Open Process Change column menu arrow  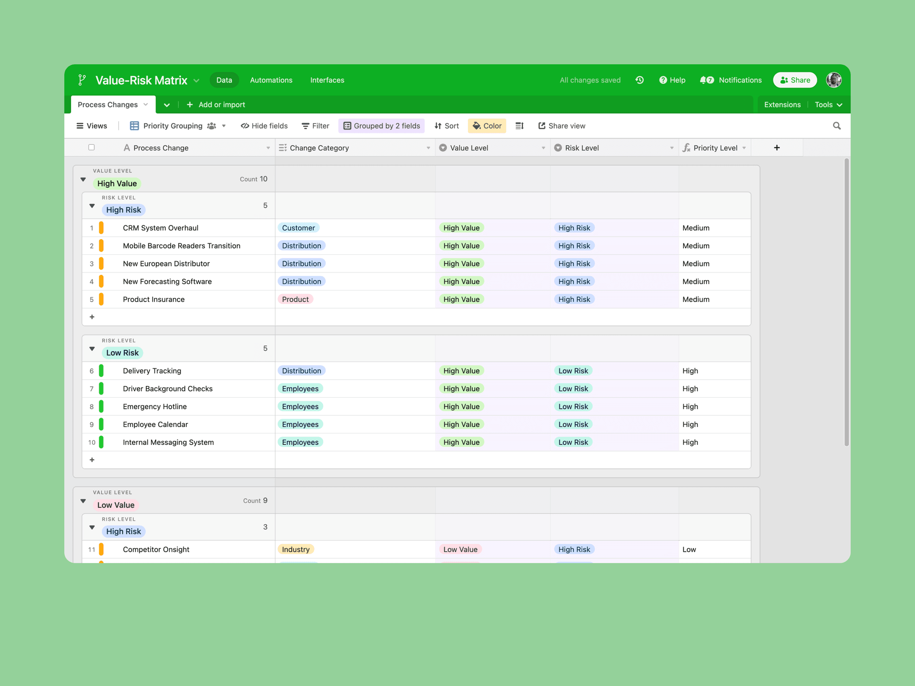pos(268,148)
